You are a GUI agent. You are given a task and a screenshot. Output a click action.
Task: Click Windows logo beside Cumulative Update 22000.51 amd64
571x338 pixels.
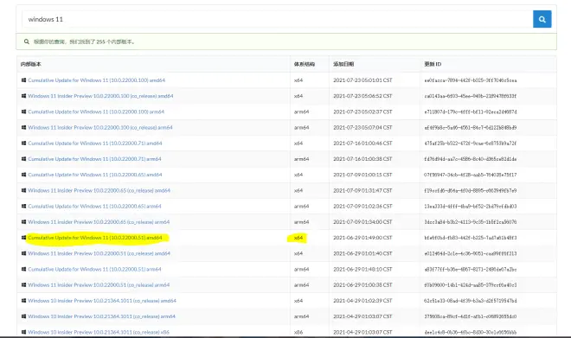tap(23, 238)
